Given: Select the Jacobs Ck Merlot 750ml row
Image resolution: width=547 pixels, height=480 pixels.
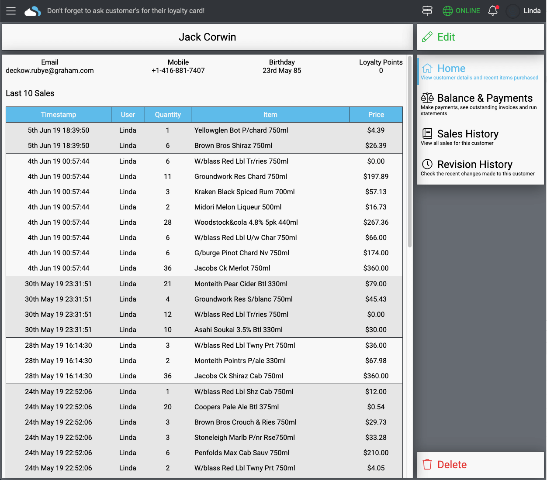Looking at the screenshot, I should tap(232, 268).
